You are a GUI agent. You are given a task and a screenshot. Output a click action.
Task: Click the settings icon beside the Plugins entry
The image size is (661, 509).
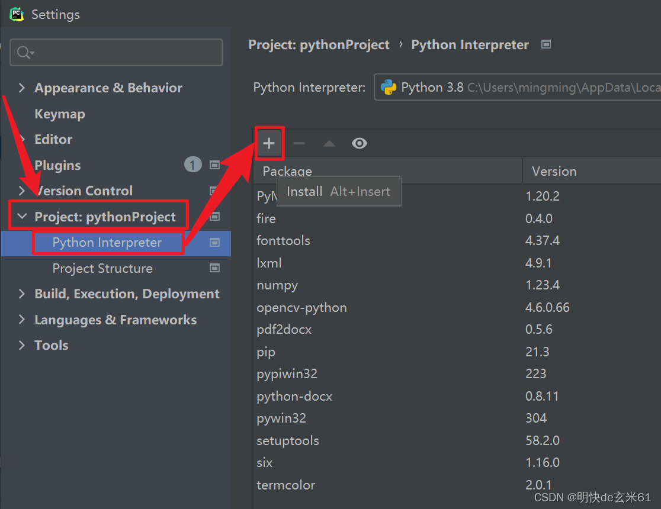click(214, 165)
